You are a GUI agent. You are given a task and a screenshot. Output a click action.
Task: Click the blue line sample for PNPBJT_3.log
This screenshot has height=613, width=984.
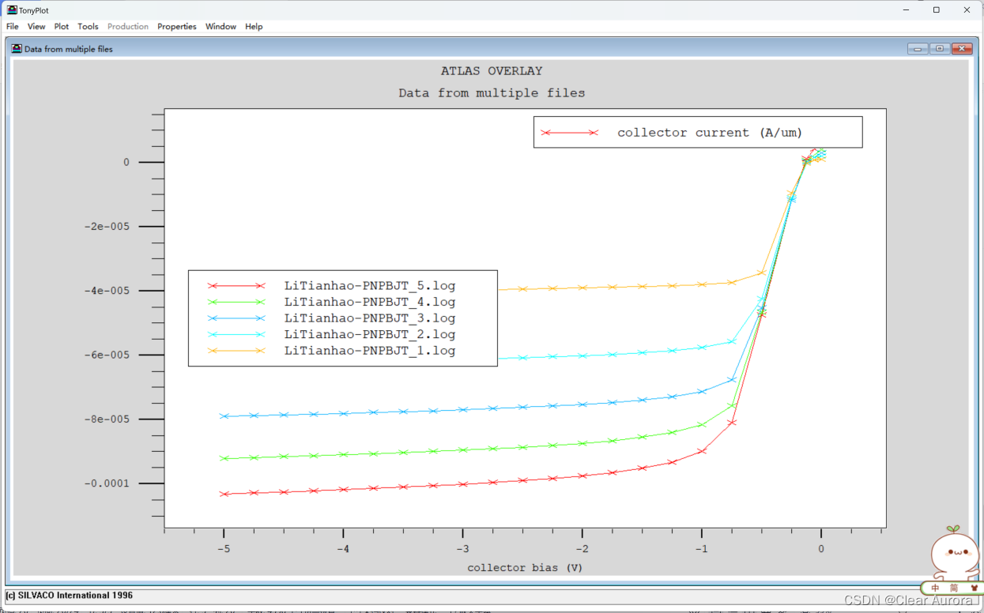[236, 318]
